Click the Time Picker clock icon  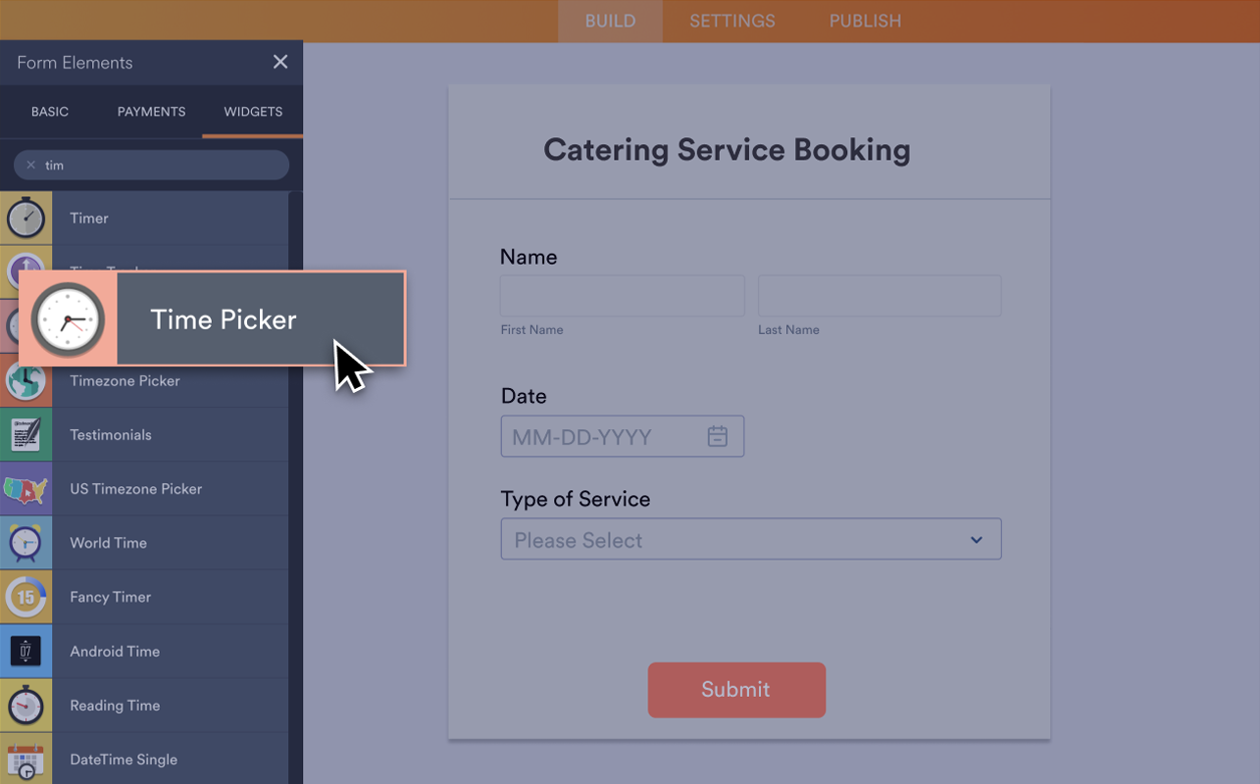click(x=69, y=318)
